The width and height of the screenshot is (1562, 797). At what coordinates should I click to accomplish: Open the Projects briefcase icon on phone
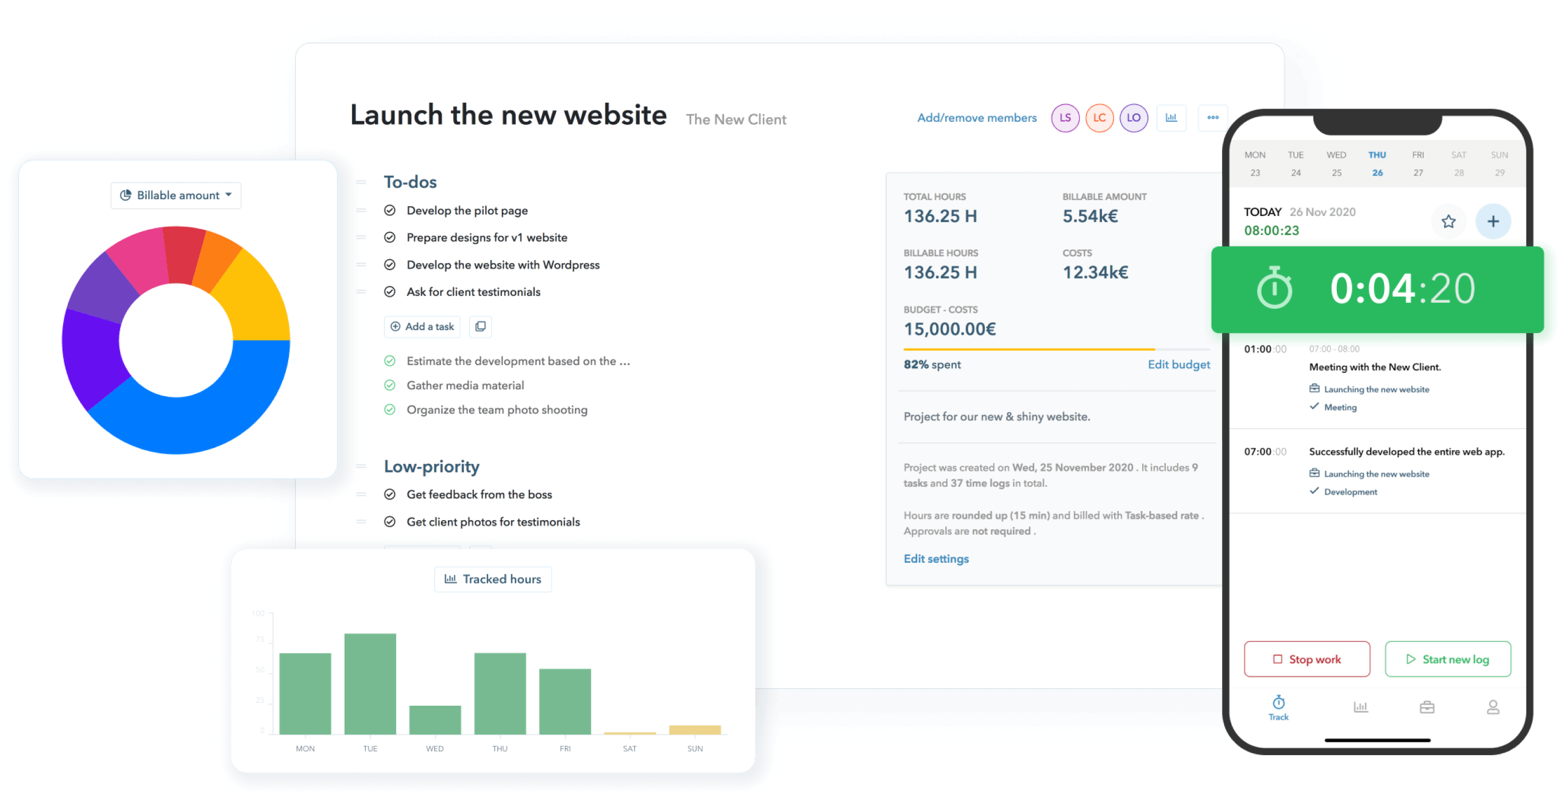pos(1428,706)
